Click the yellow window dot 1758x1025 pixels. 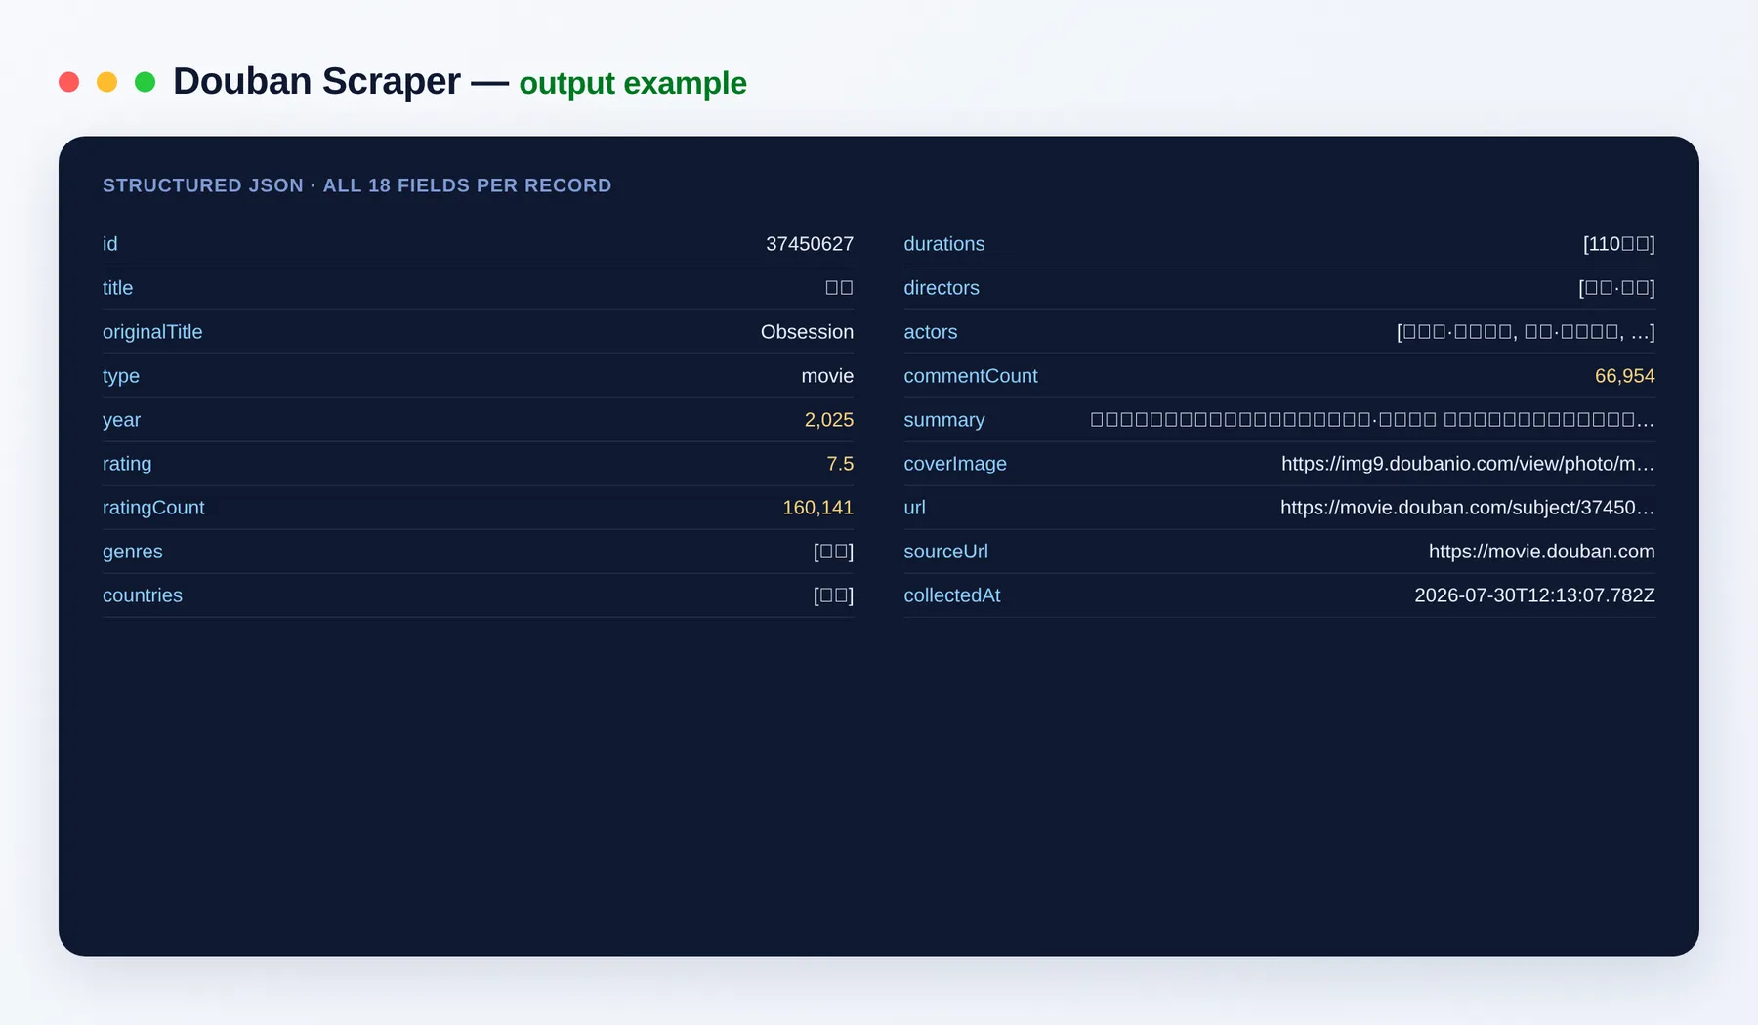[x=106, y=82]
